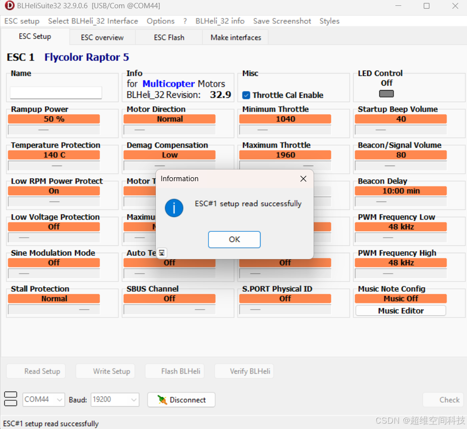Adjust the Temperature Protection slider
The image size is (467, 429).
click(54, 166)
